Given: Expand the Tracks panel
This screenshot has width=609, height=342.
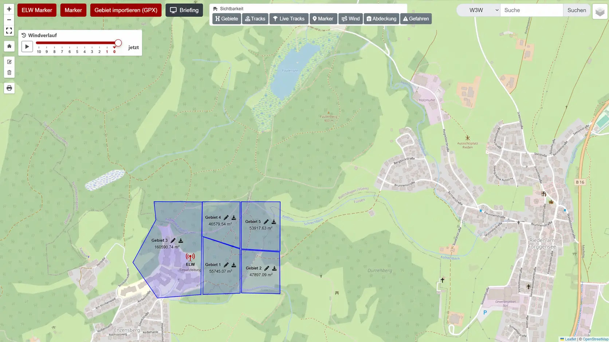Looking at the screenshot, I should click(x=255, y=19).
